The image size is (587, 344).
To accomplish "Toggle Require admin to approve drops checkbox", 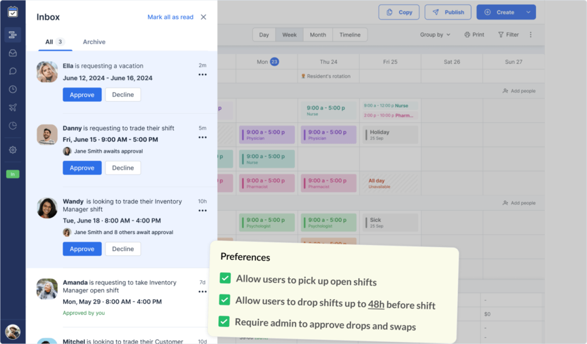I will [x=224, y=322].
